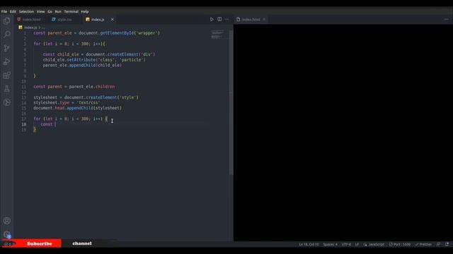Viewport: 453px width, 254px height.
Task: Change encoding via UTF-8 status item
Action: [346, 244]
